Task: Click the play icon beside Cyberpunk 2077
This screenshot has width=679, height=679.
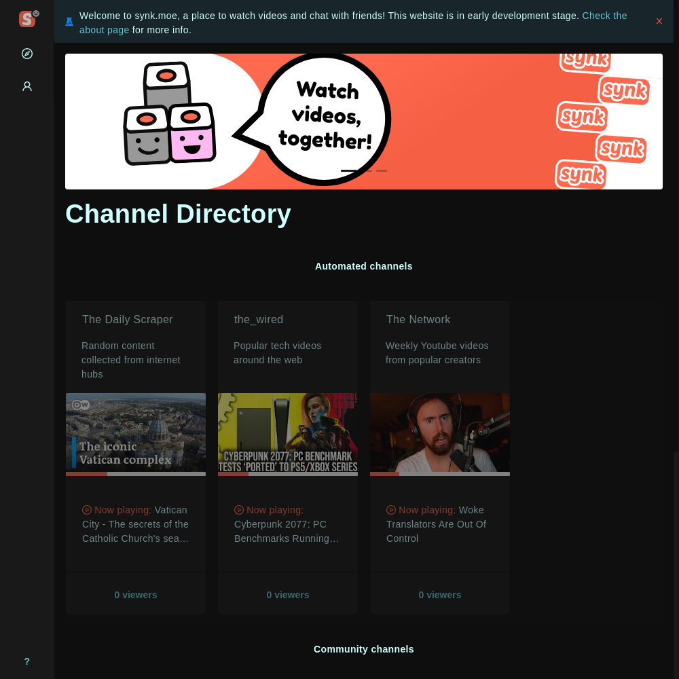Action: [239, 510]
